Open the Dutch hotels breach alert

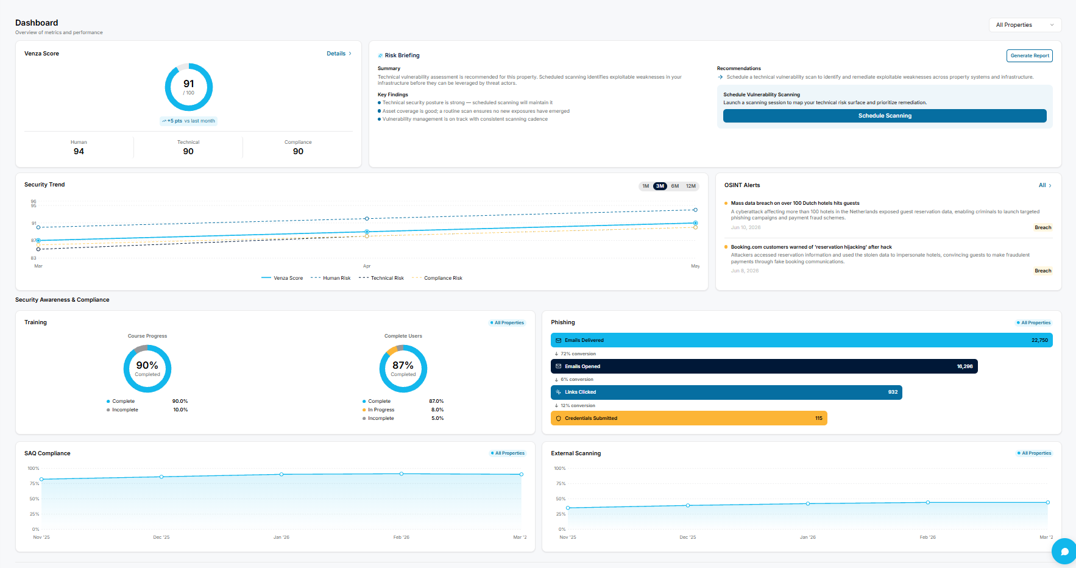795,203
